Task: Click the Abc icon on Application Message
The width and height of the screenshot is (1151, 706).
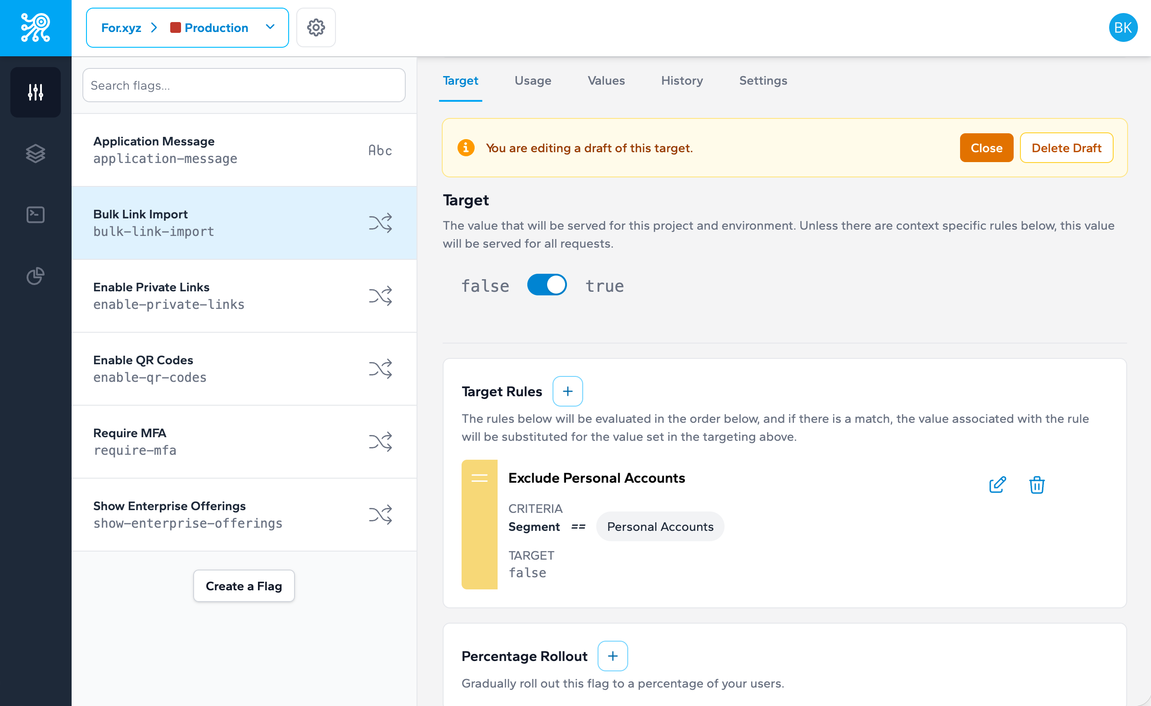Action: (379, 150)
